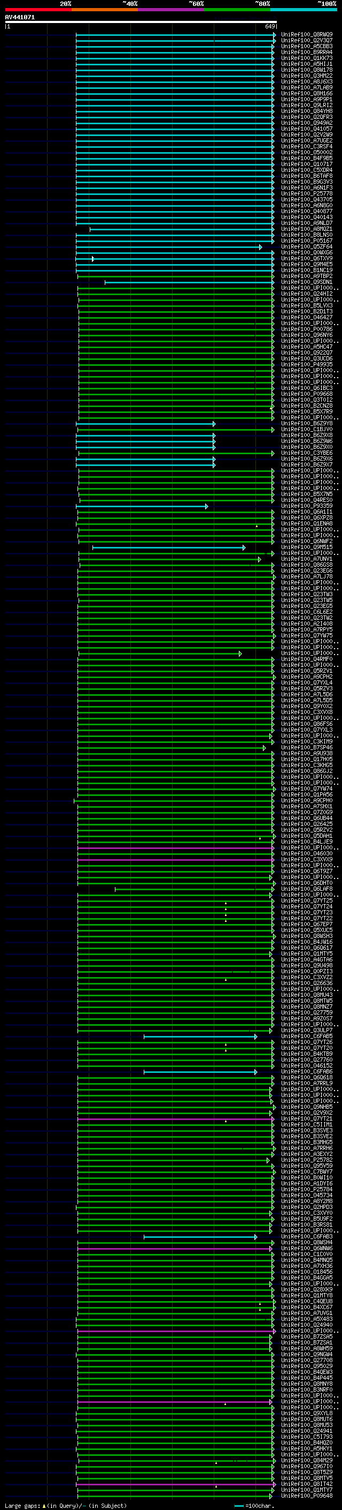
Task: Select hit label UniRef100_A7LJ78
Action: (x=307, y=577)
